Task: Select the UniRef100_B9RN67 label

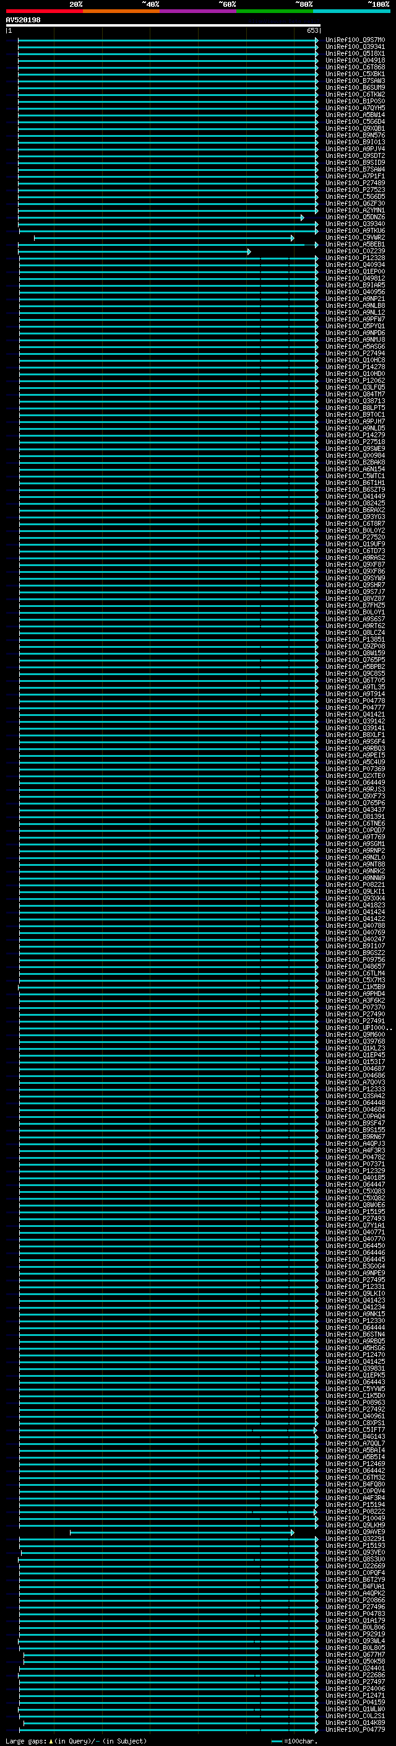Action: [355, 1137]
